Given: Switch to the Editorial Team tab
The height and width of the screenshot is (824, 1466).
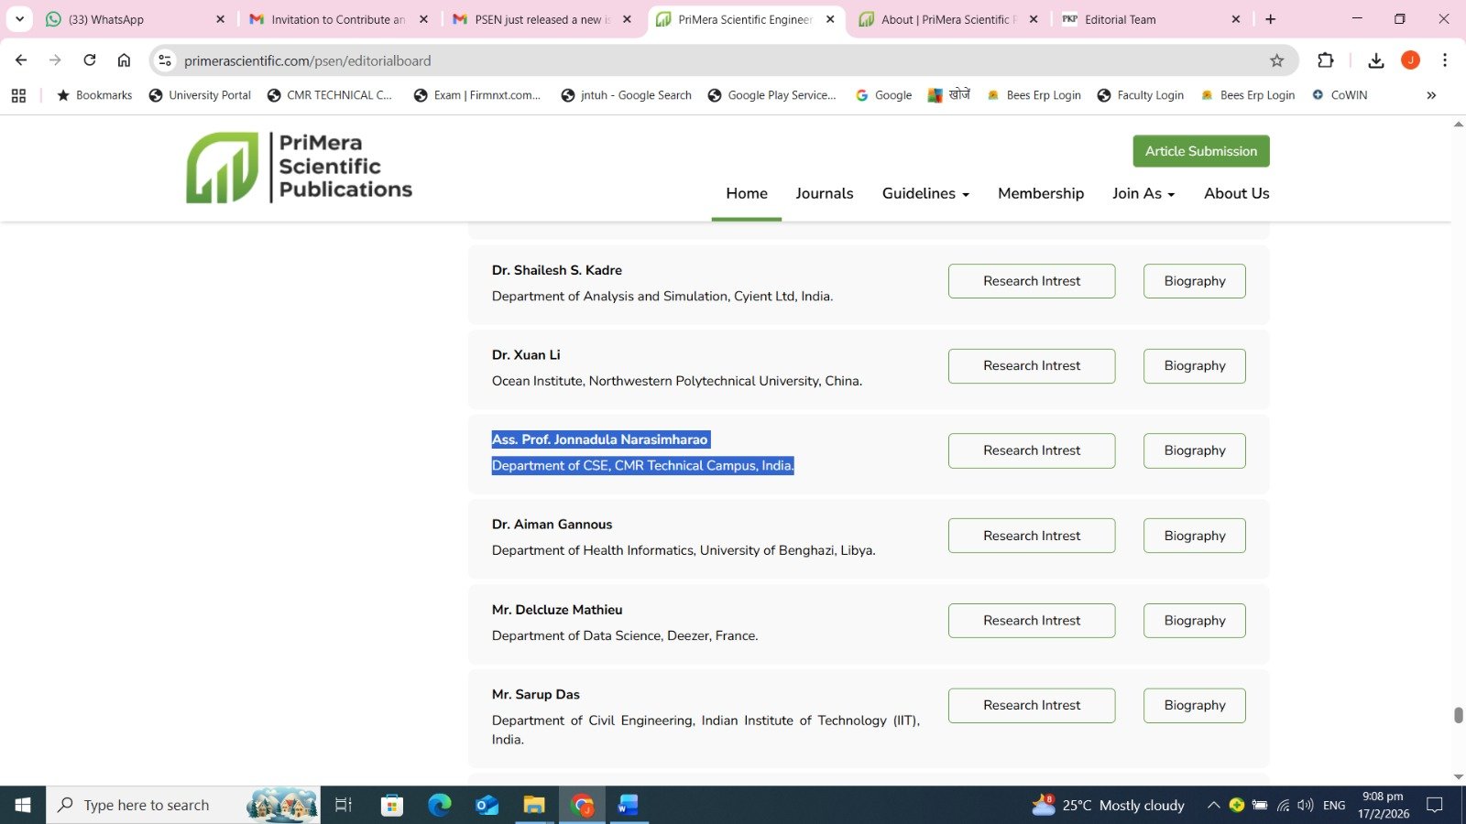Looking at the screenshot, I should (1145, 19).
